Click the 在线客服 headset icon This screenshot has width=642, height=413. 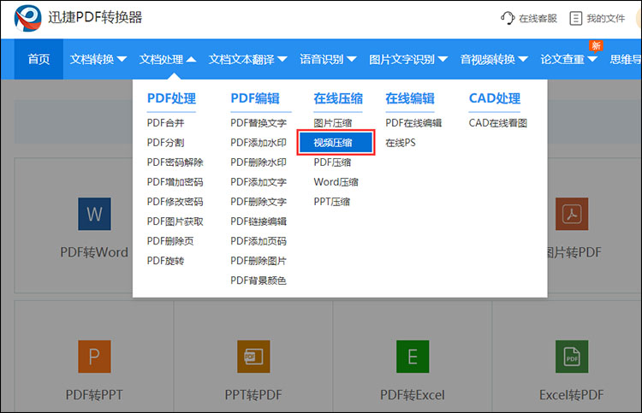pos(508,18)
